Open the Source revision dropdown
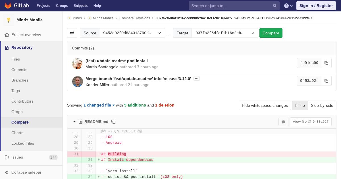The height and width of the screenshot is (179, 341). (132, 33)
